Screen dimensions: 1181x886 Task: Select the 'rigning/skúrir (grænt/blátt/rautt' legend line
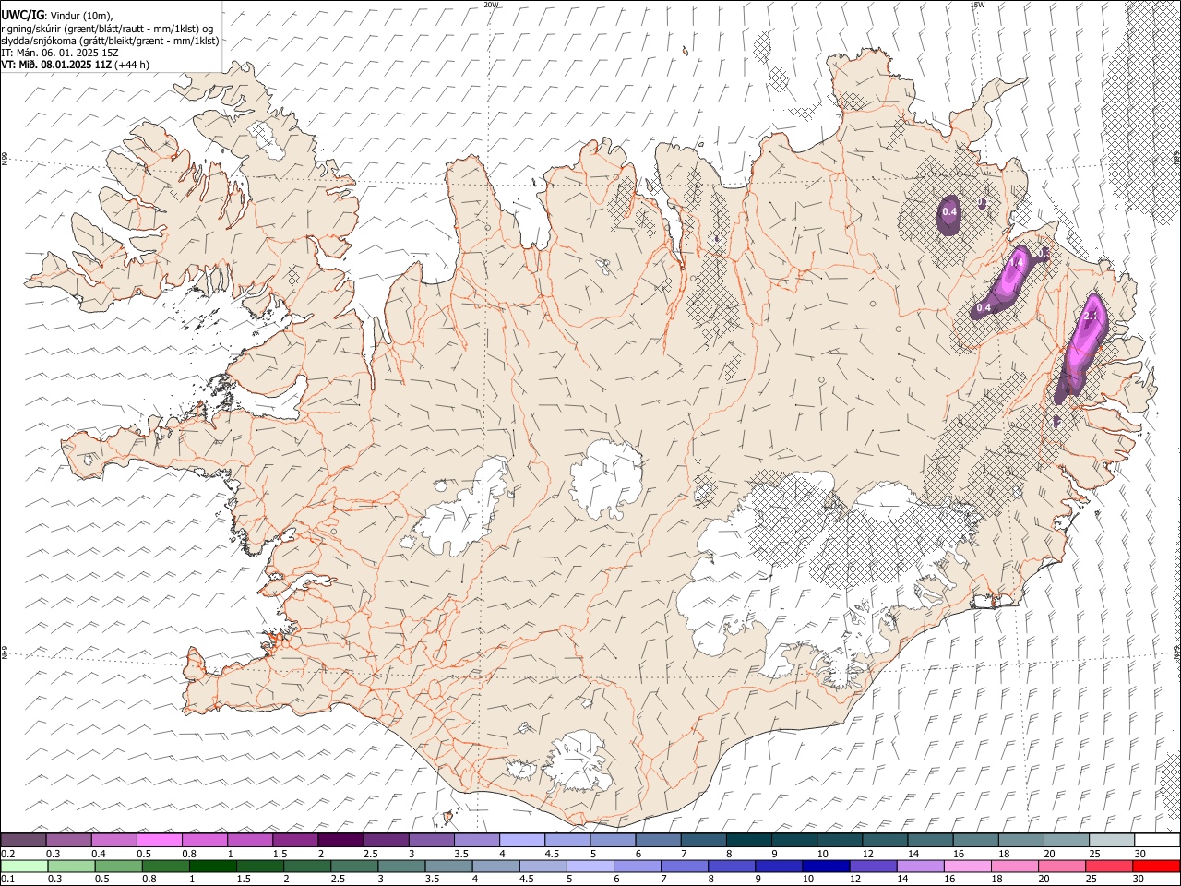click(x=107, y=28)
